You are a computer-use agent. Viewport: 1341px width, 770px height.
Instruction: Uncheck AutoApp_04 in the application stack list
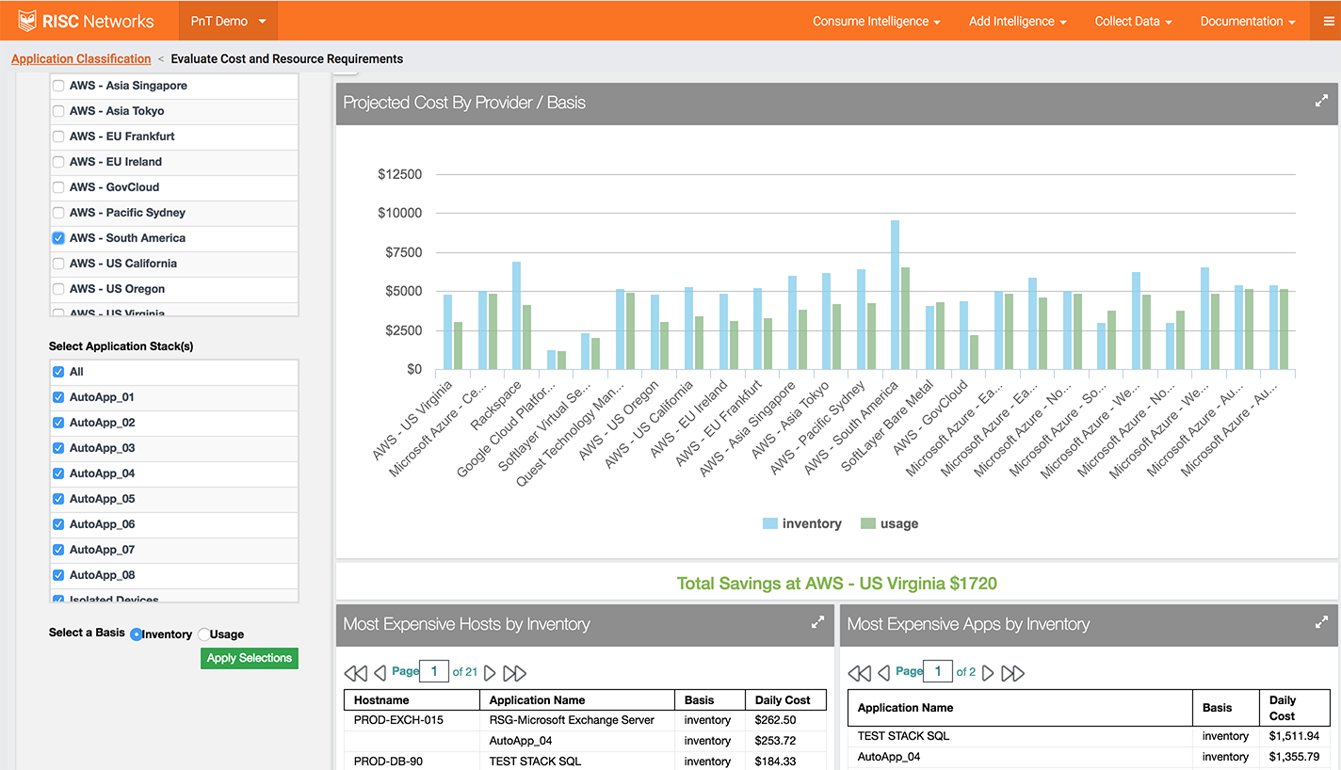point(58,473)
